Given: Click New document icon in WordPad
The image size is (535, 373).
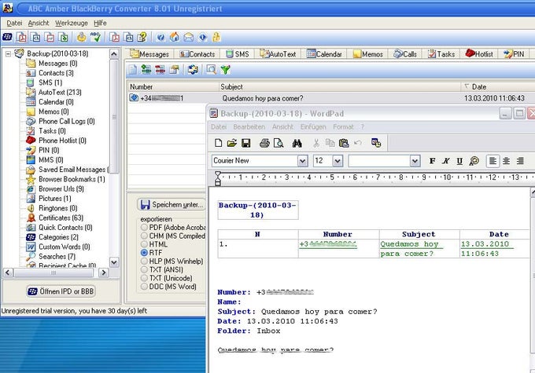Looking at the screenshot, I should (x=219, y=143).
